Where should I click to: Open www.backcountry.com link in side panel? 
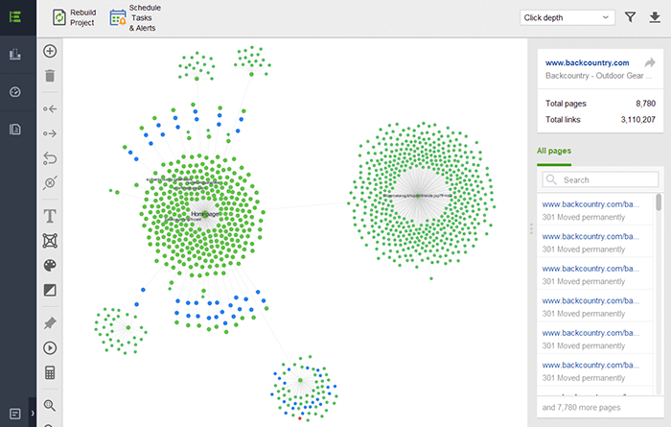(587, 62)
